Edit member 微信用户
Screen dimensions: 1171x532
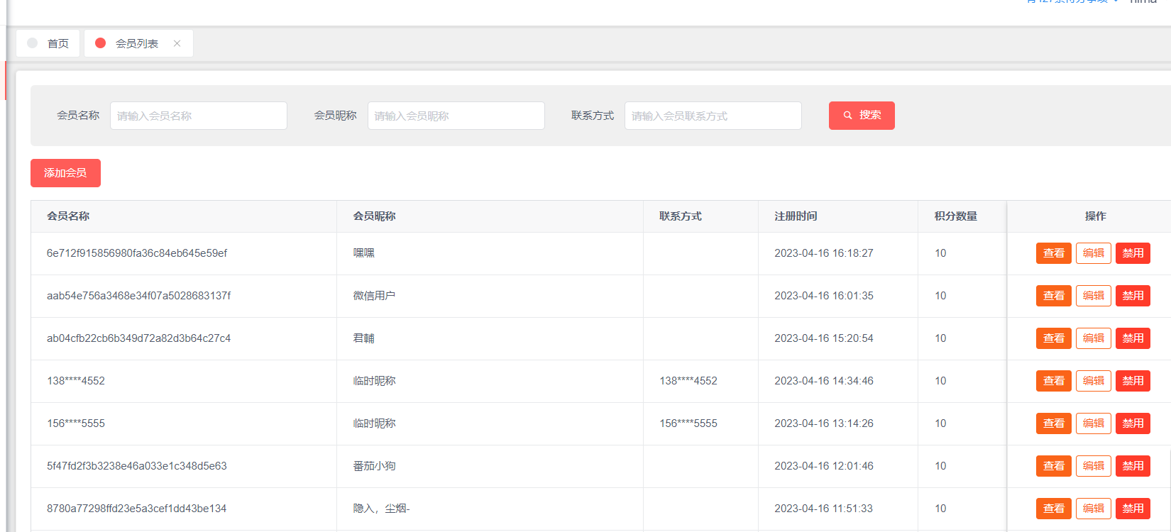pos(1094,296)
